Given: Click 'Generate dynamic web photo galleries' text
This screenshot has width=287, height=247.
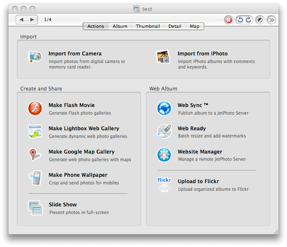Looking at the screenshot, I should tap(88, 137).
